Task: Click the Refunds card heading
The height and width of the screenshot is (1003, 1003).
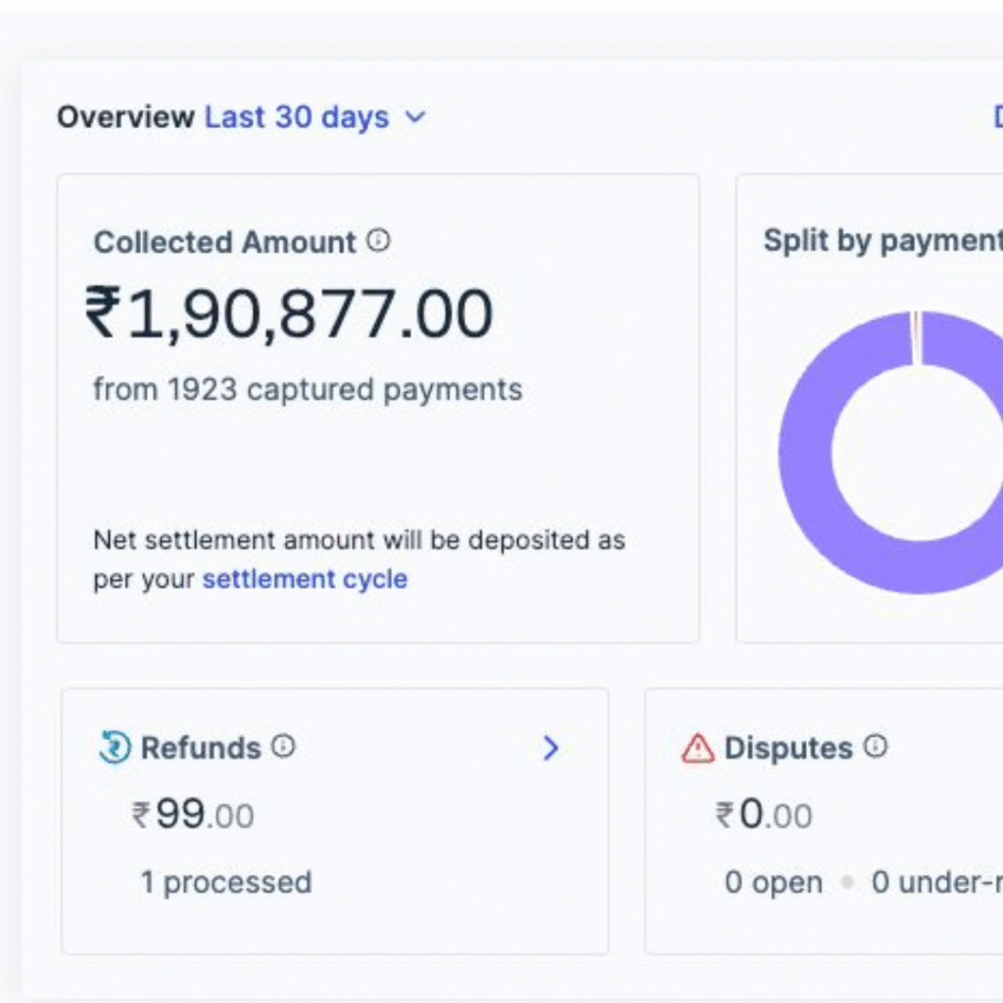Action: [201, 748]
